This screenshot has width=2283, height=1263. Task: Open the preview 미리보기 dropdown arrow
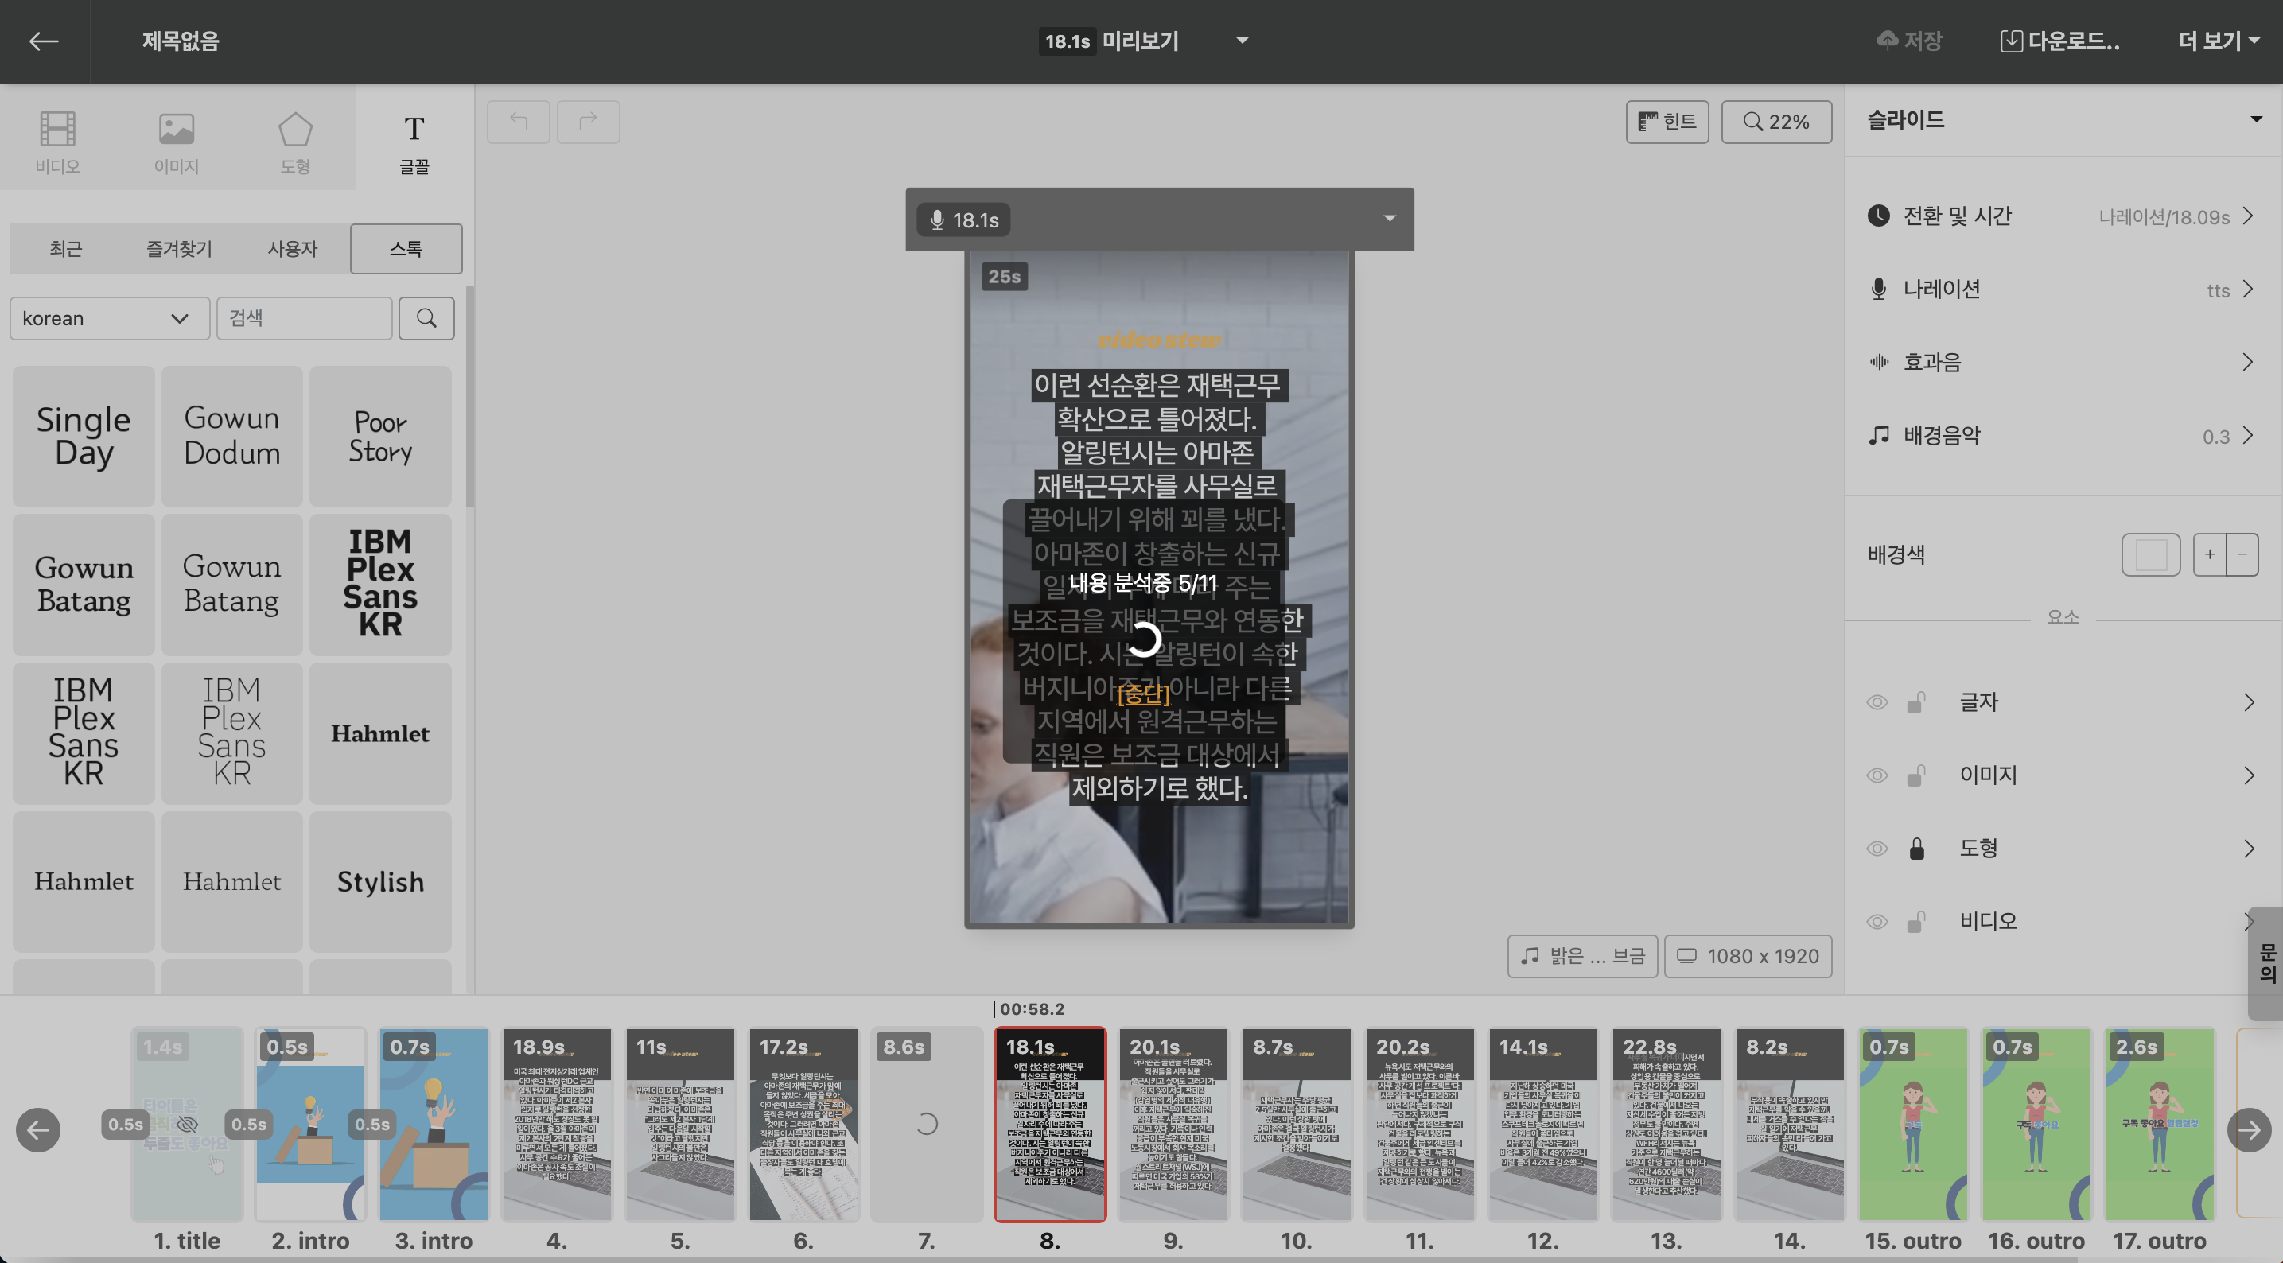(1242, 41)
